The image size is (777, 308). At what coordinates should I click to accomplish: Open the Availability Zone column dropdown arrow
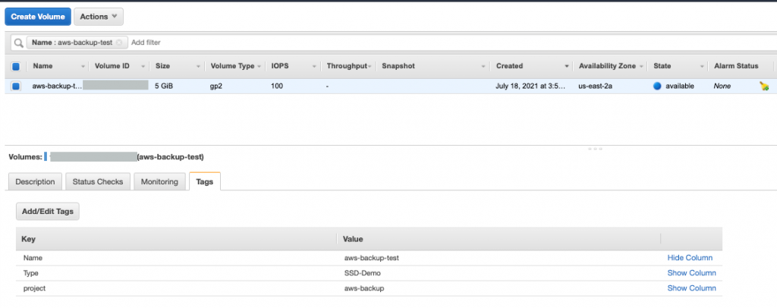[641, 66]
